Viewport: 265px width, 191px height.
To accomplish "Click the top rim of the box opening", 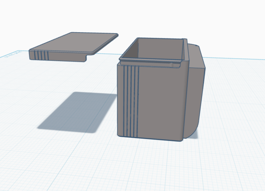I will 152,60.
